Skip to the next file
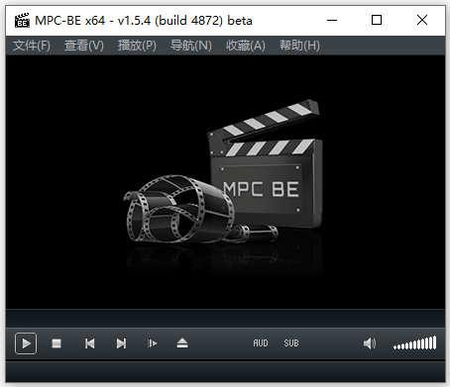The width and height of the screenshot is (450, 387). pos(121,343)
